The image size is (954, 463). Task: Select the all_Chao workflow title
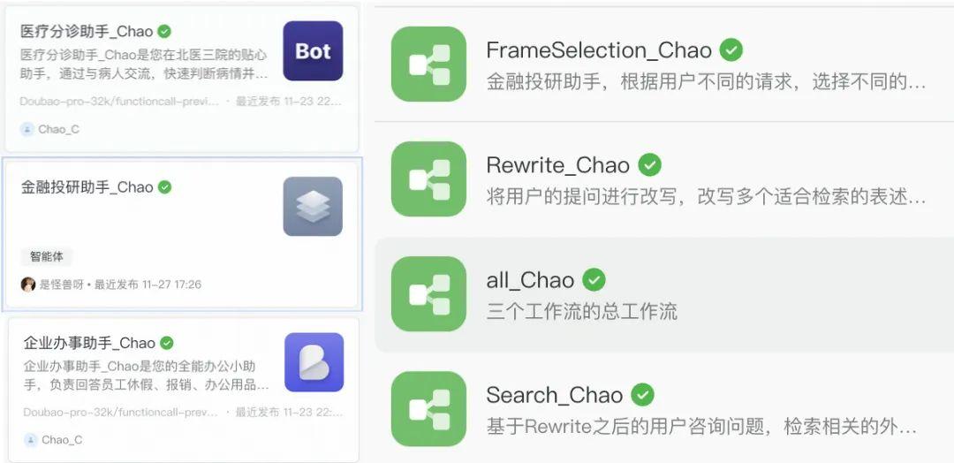(x=530, y=280)
